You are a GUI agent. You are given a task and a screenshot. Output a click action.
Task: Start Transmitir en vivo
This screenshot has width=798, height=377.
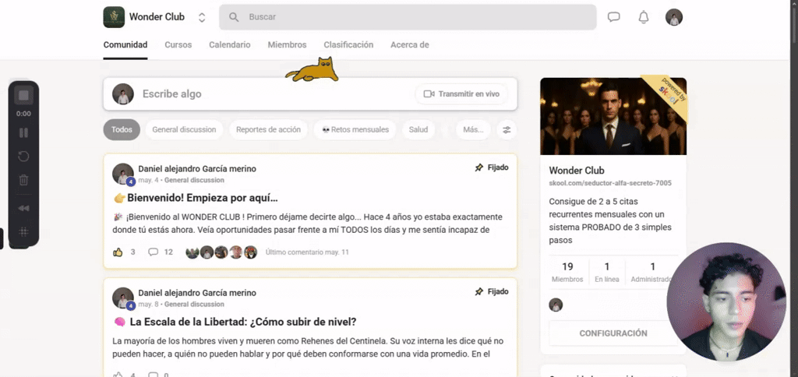click(461, 94)
